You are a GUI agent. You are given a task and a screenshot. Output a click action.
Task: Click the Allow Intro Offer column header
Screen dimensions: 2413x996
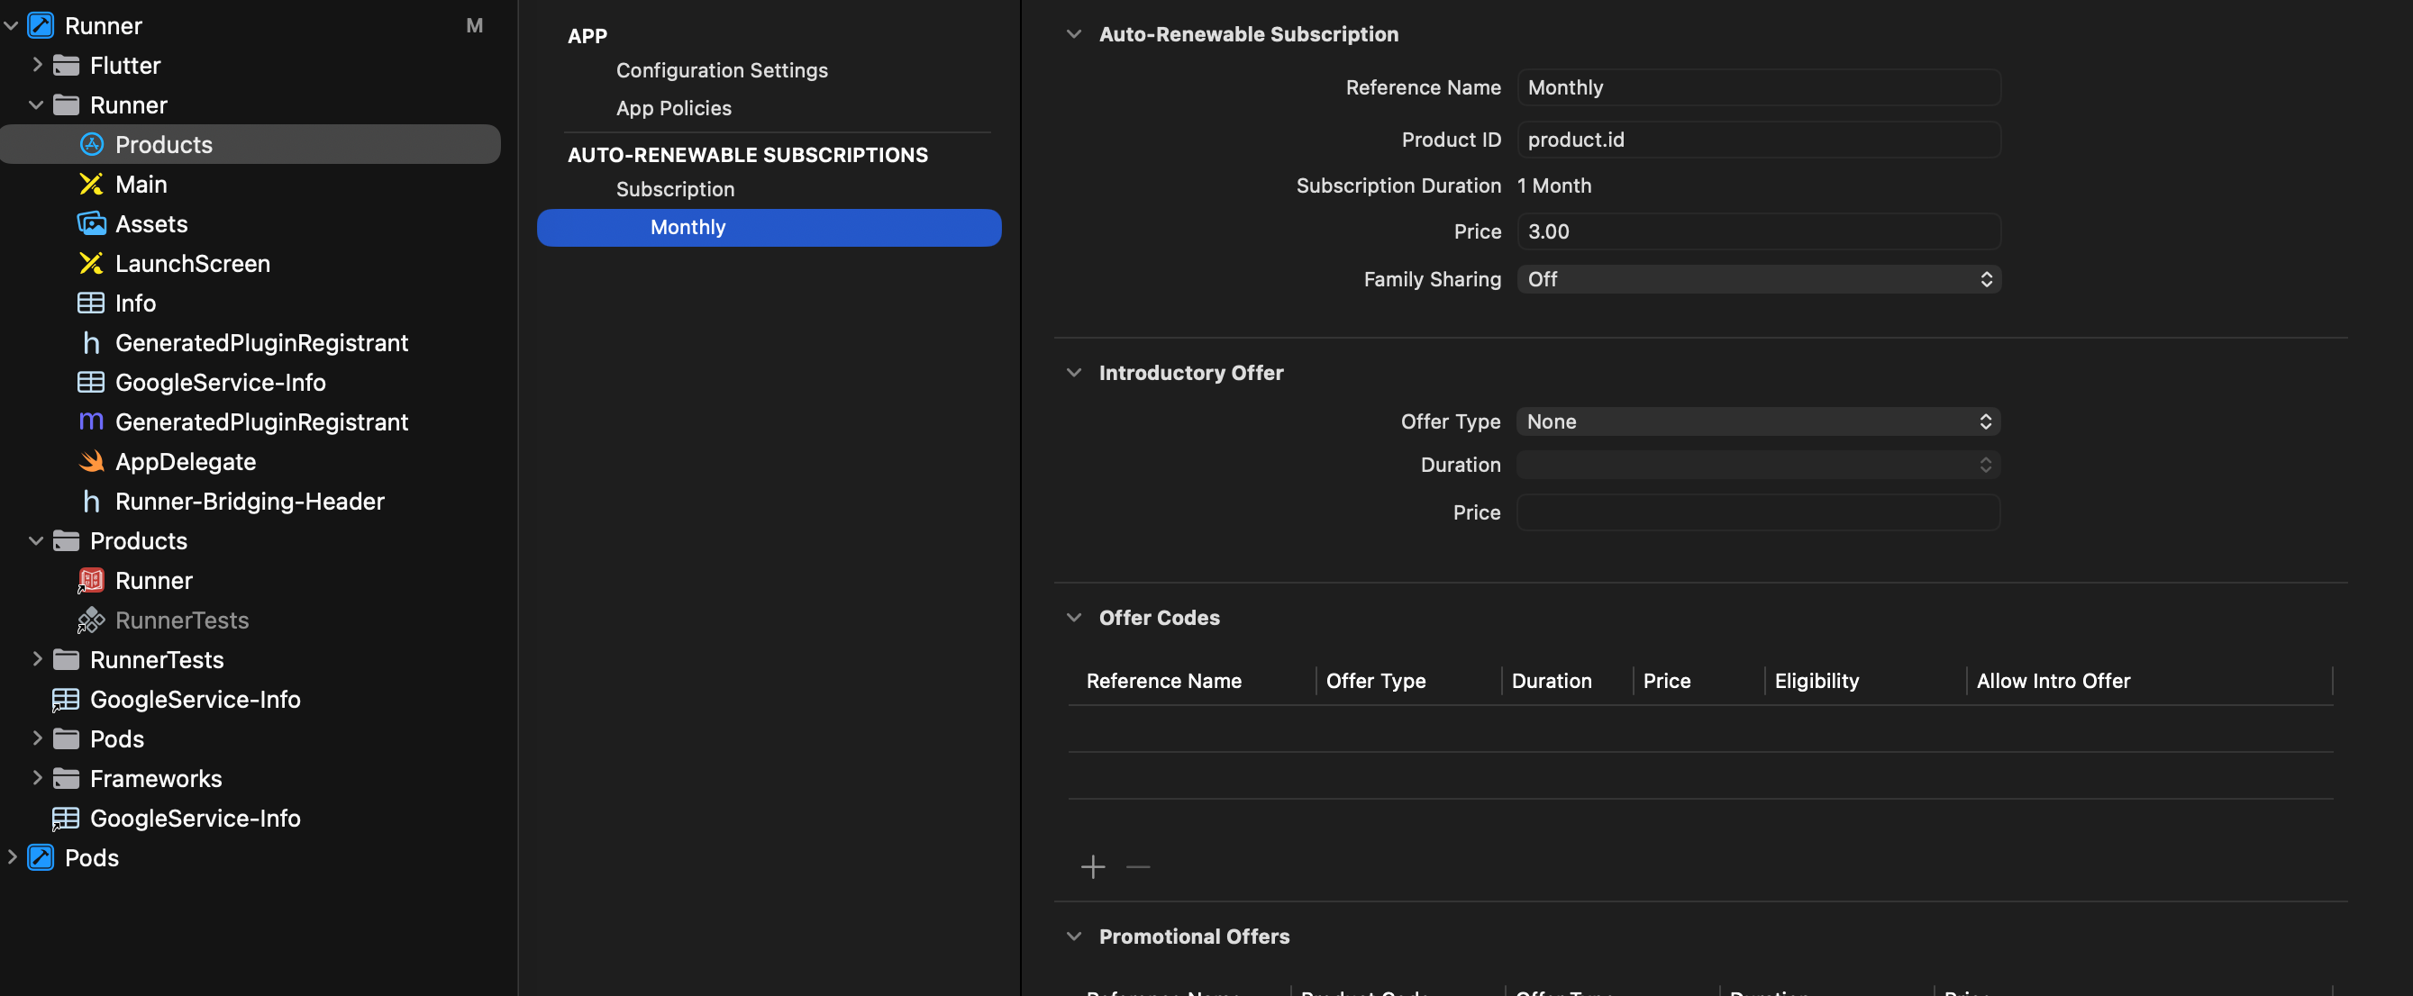tap(2053, 681)
